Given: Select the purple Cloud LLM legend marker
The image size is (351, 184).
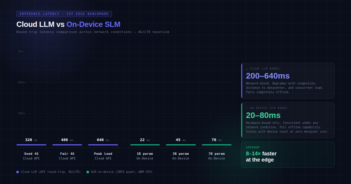Looking at the screenshot, I should click(x=18, y=172).
